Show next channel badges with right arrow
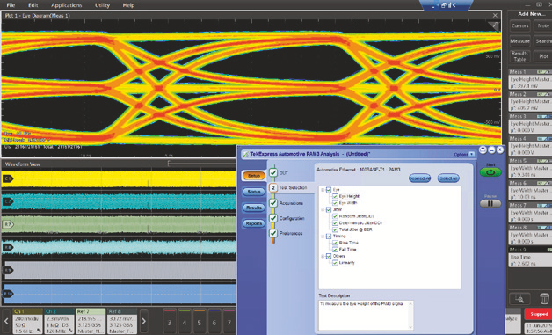 (143, 321)
